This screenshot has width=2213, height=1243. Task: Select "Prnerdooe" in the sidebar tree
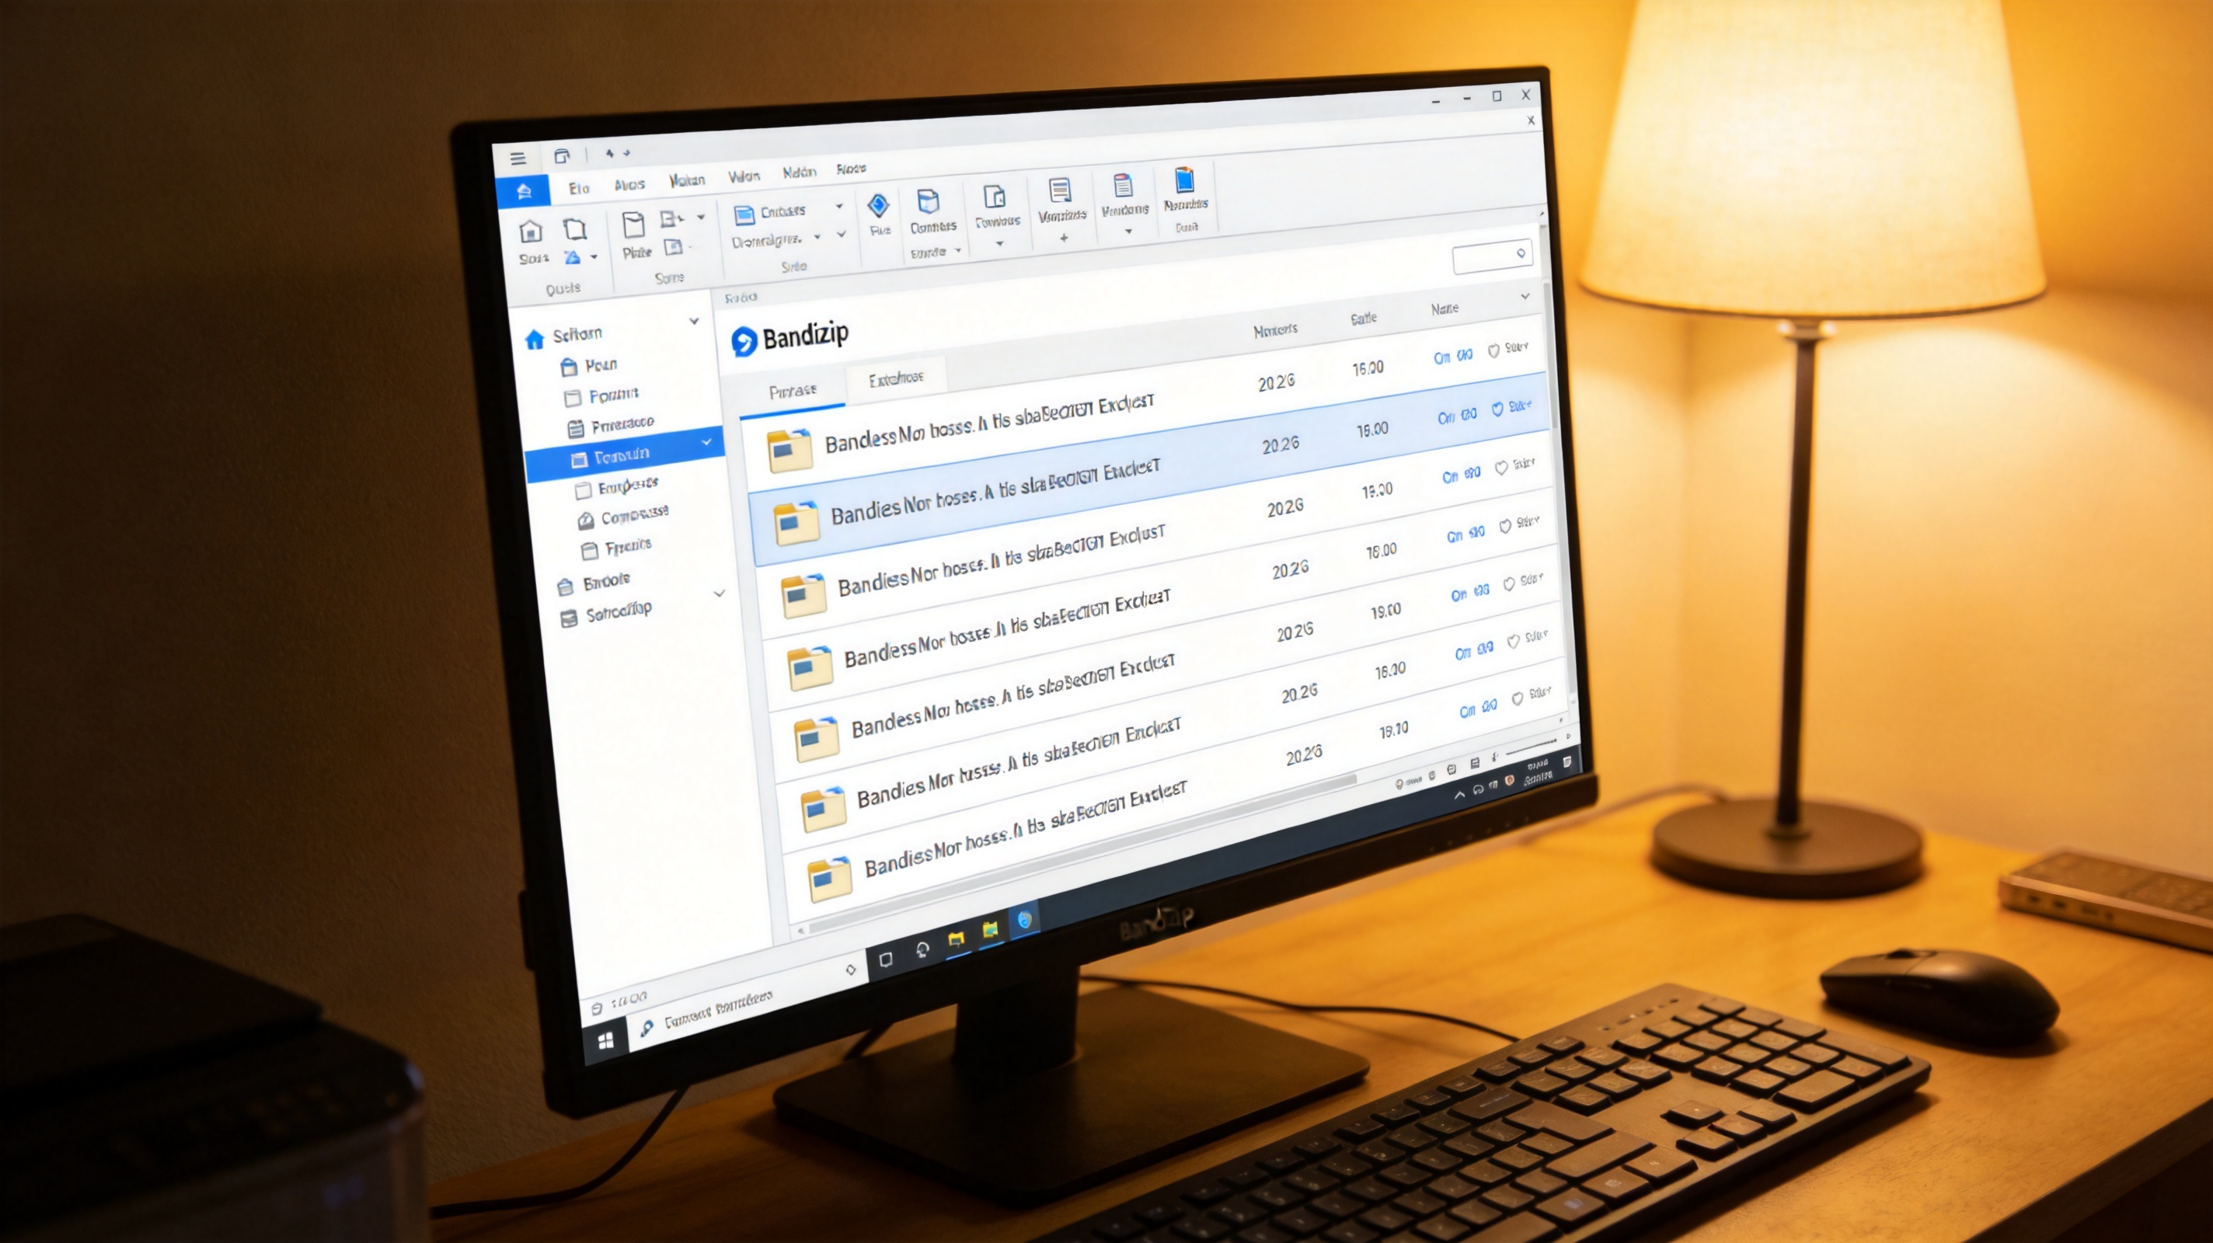622,423
